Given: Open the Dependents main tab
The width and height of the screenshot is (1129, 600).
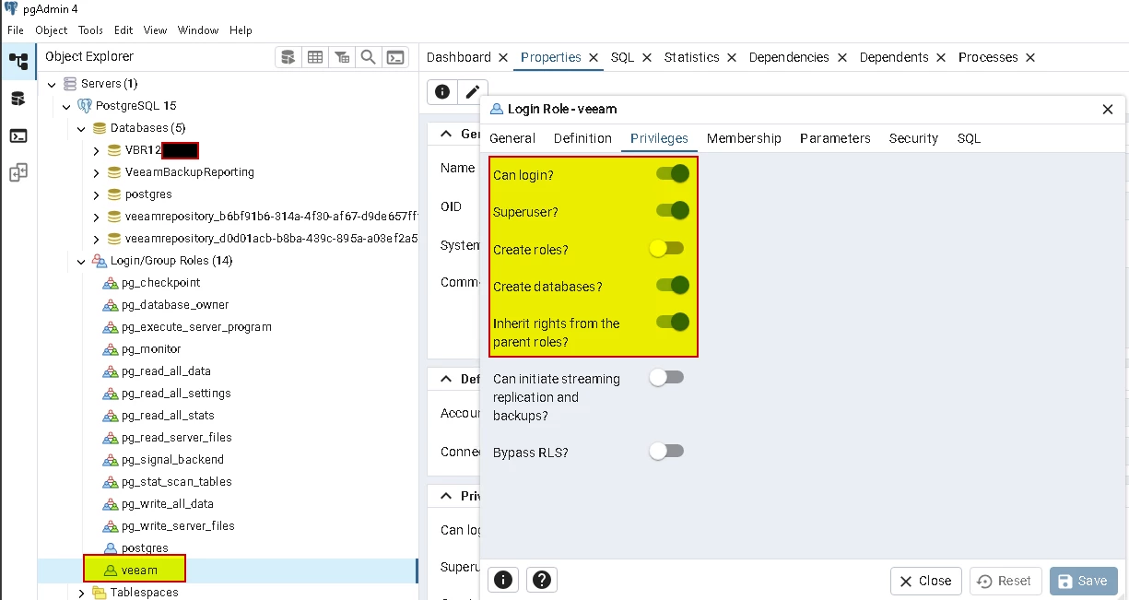Looking at the screenshot, I should pyautogui.click(x=894, y=57).
